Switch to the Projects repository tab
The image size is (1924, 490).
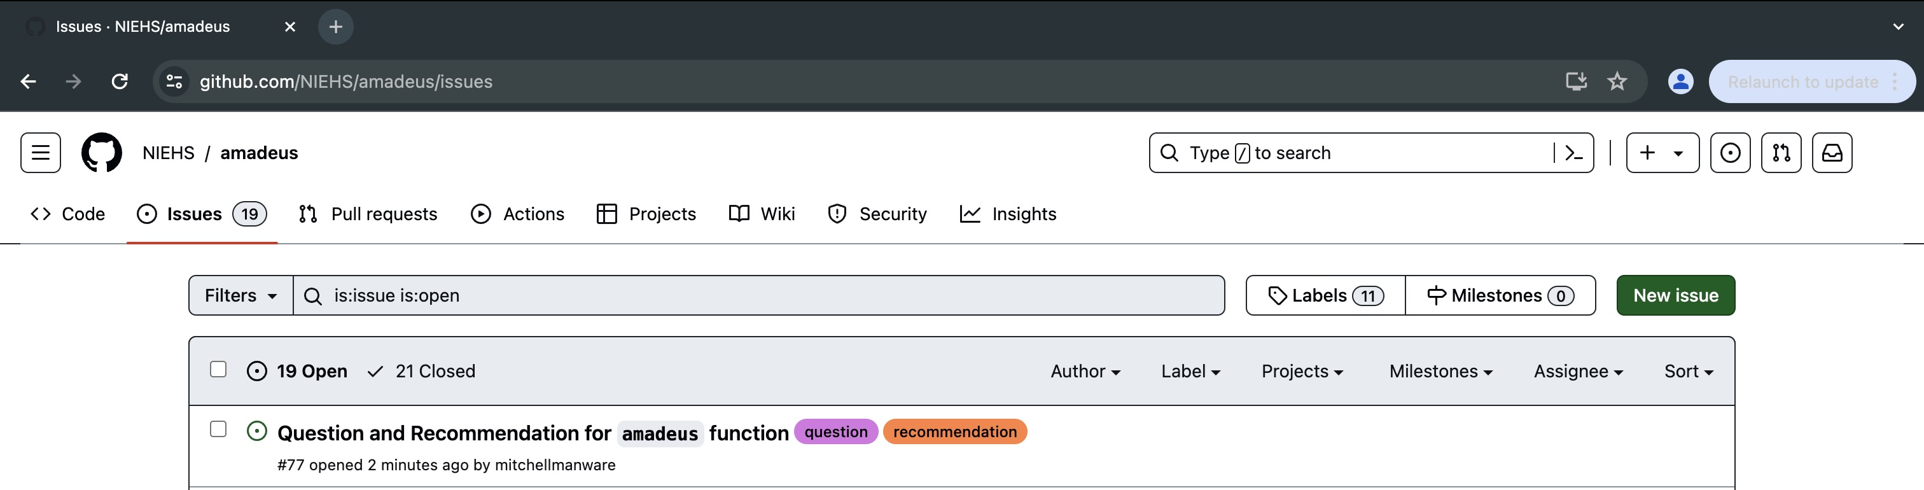(647, 214)
